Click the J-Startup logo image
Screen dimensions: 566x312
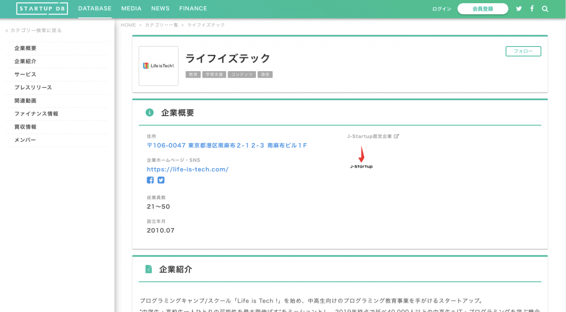click(x=361, y=158)
